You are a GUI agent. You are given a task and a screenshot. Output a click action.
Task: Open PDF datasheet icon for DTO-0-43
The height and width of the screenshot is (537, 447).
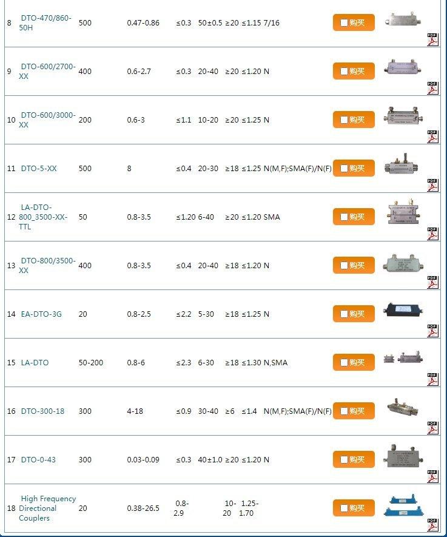pyautogui.click(x=432, y=476)
